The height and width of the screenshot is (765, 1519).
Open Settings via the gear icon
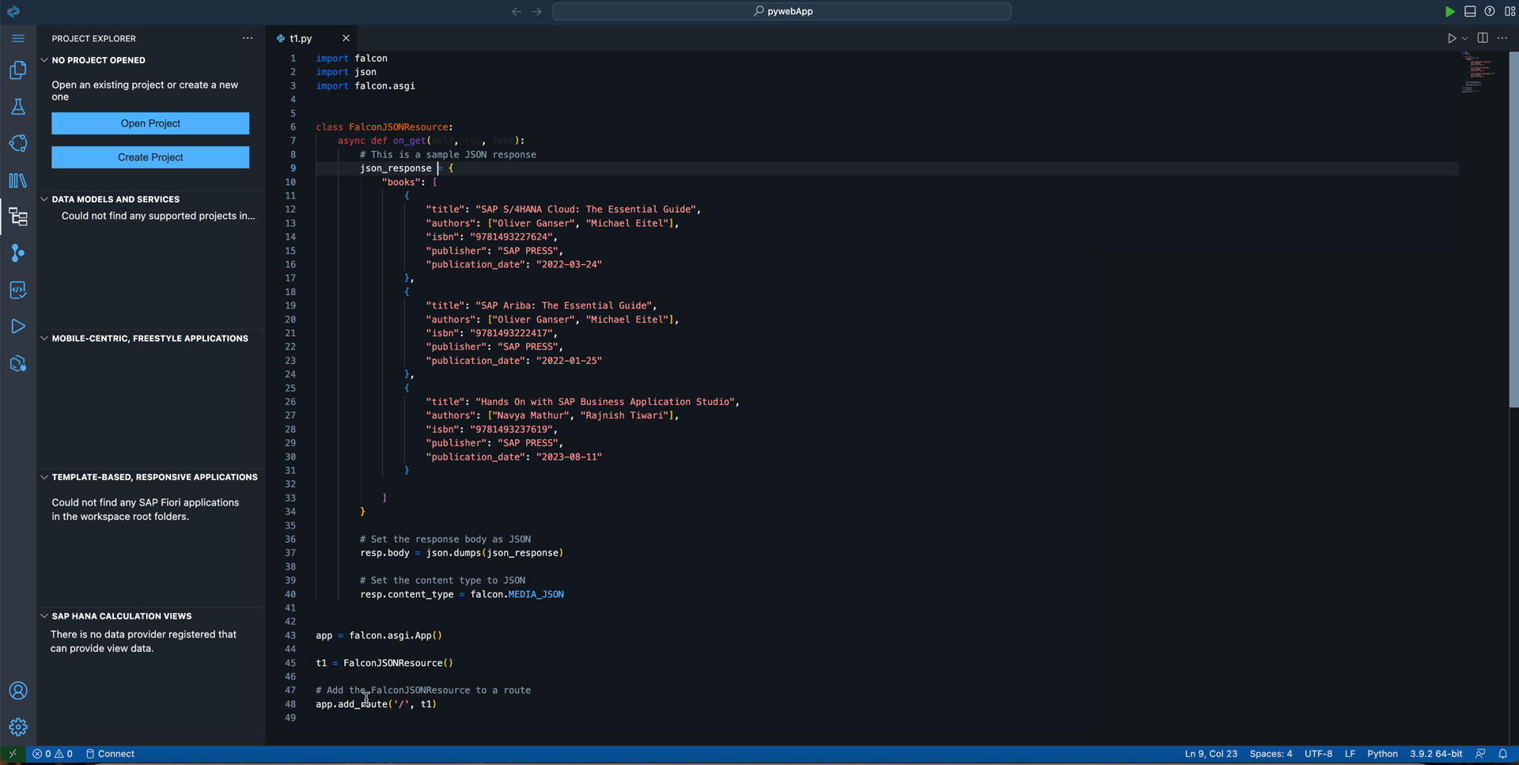pos(18,727)
